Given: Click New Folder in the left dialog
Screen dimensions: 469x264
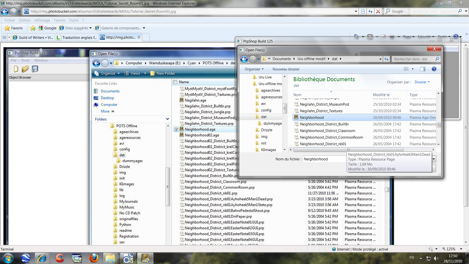Looking at the screenshot, I should 163,73.
